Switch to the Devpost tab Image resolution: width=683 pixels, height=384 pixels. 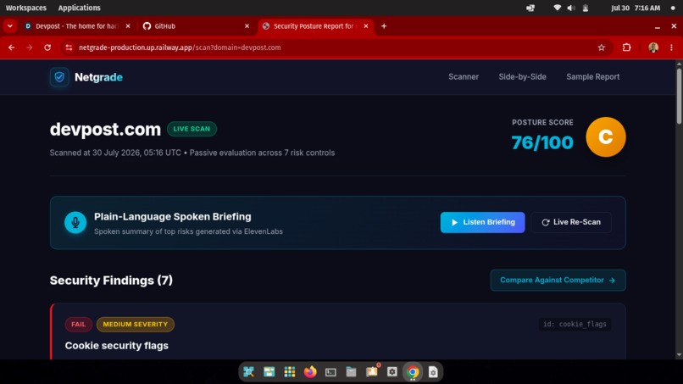77,26
